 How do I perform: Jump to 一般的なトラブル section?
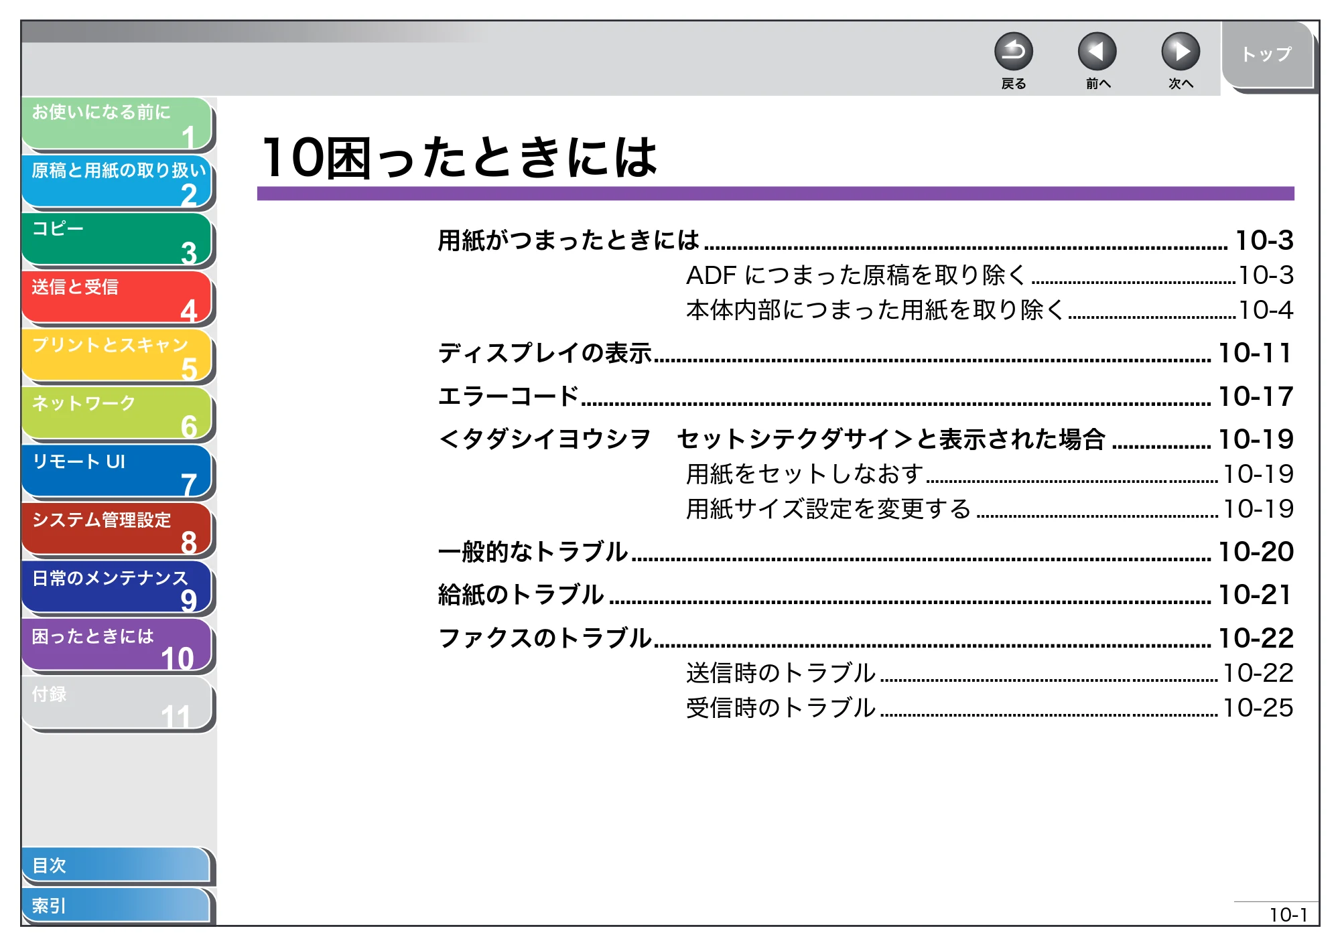[x=866, y=552]
